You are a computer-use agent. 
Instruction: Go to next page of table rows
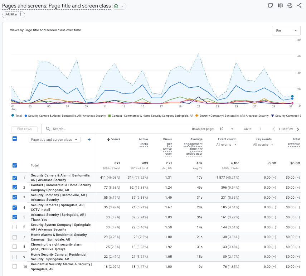coord(297,129)
